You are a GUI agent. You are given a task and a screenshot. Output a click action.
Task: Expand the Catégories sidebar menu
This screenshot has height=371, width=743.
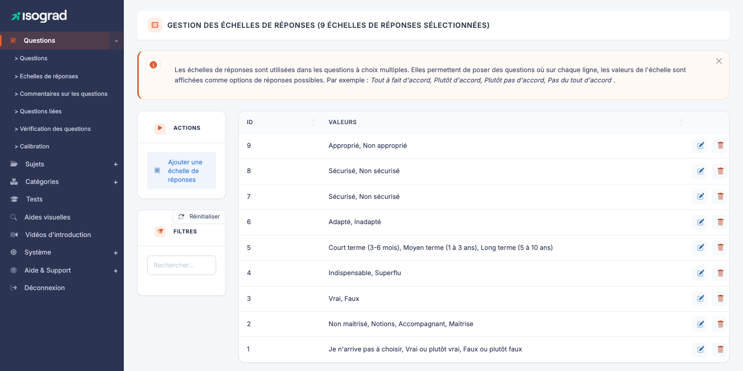click(x=116, y=182)
